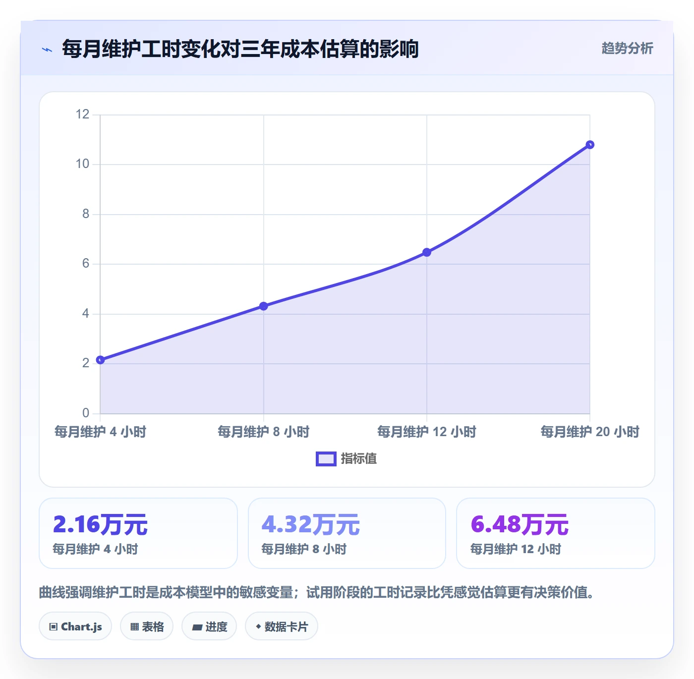The image size is (694, 679).
Task: Click the lightning bolt icon beside the title
Action: [x=47, y=50]
